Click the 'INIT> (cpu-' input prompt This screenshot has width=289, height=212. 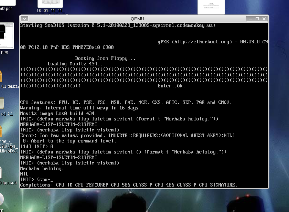coord(37,180)
